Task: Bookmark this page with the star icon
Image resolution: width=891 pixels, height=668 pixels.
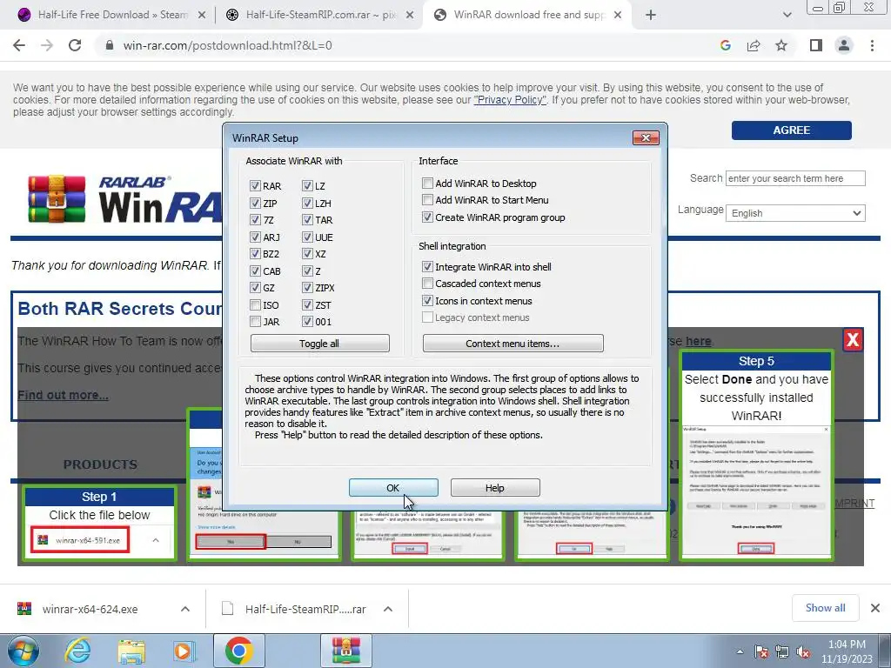Action: pyautogui.click(x=781, y=45)
